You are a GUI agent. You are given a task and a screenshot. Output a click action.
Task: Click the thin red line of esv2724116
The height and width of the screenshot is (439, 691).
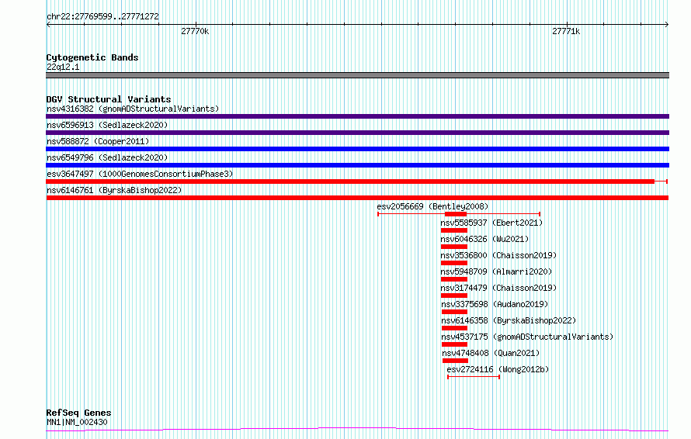coord(474,377)
